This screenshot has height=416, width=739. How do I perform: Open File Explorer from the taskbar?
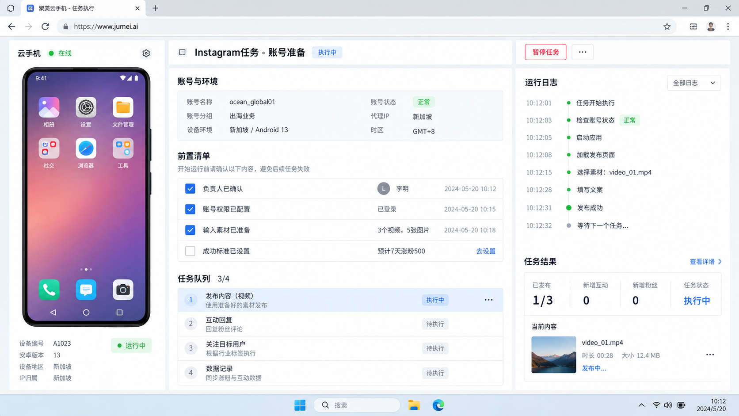click(x=414, y=405)
